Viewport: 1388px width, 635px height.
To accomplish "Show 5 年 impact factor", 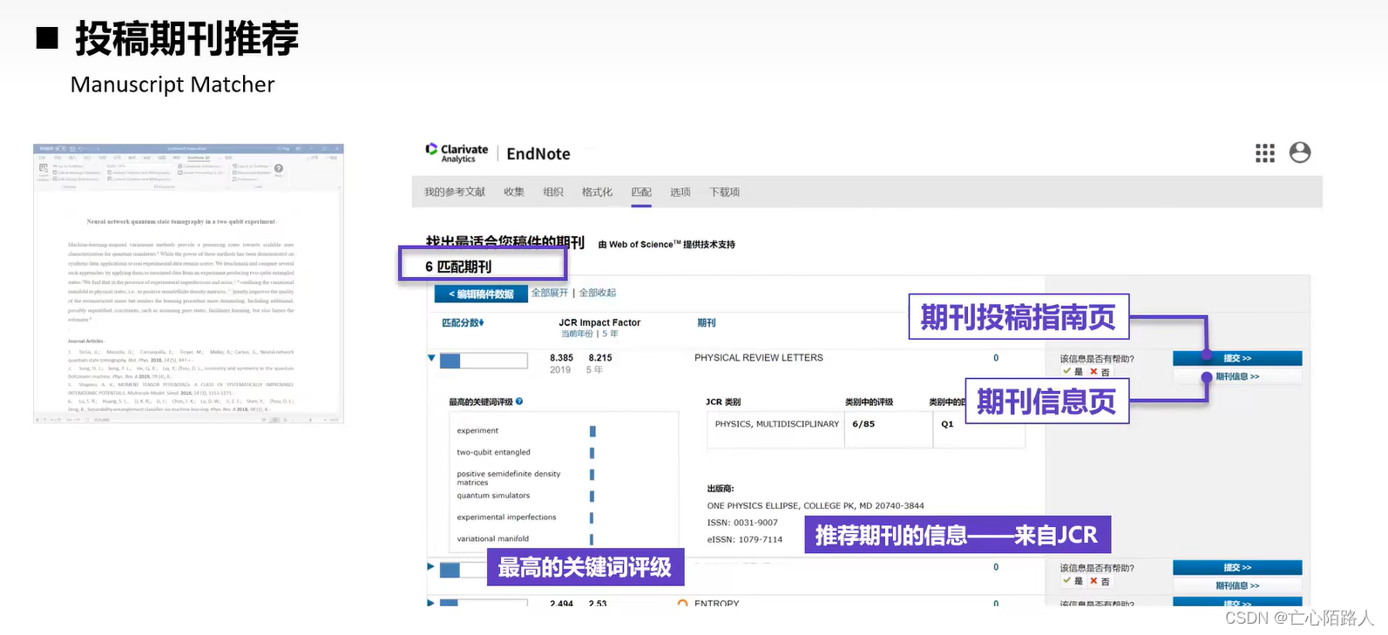I will [610, 334].
